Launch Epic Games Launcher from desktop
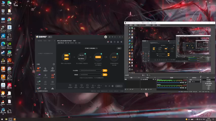216x121 pixels. tap(3, 29)
